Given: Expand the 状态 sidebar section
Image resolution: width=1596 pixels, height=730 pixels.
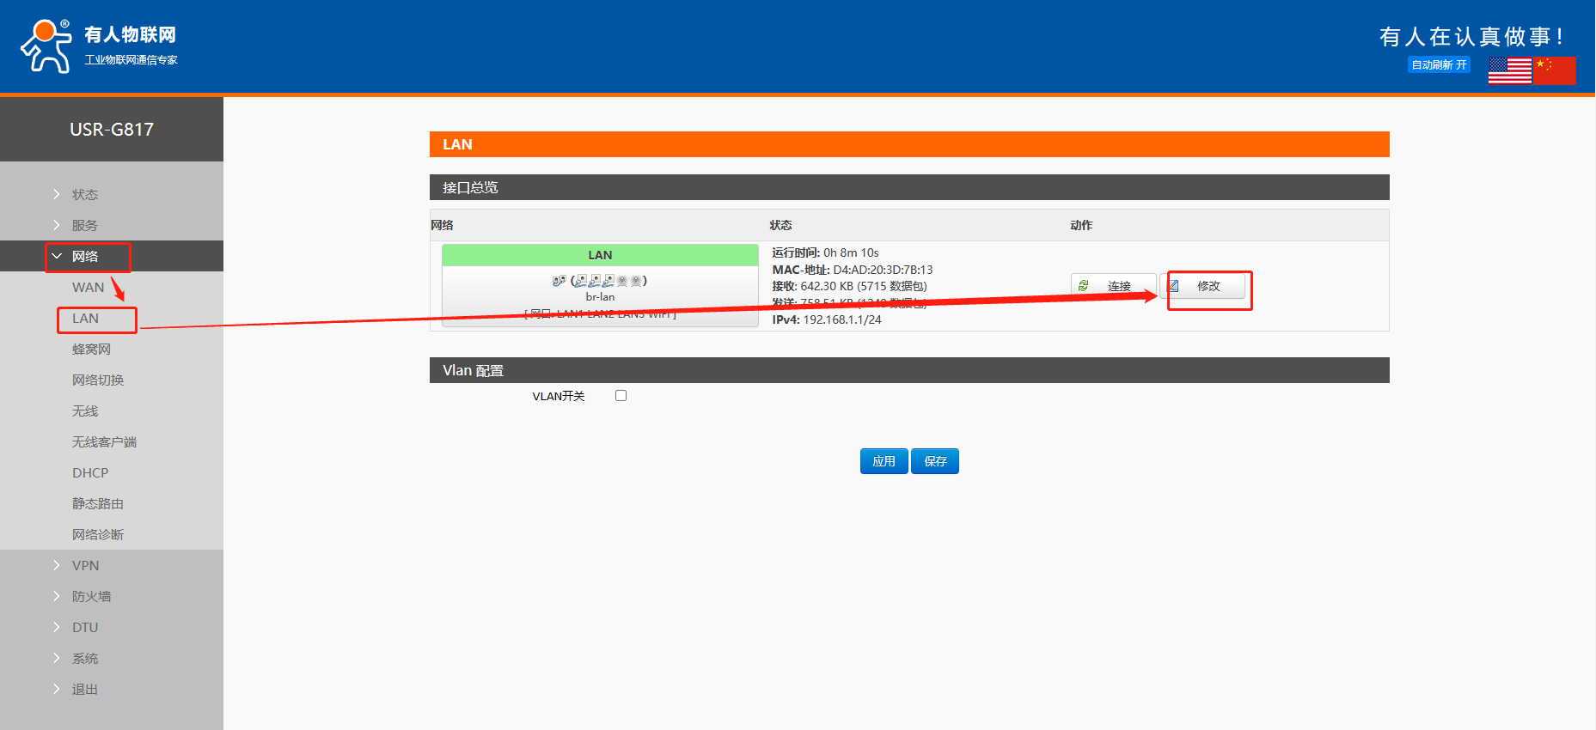Looking at the screenshot, I should click(x=84, y=195).
